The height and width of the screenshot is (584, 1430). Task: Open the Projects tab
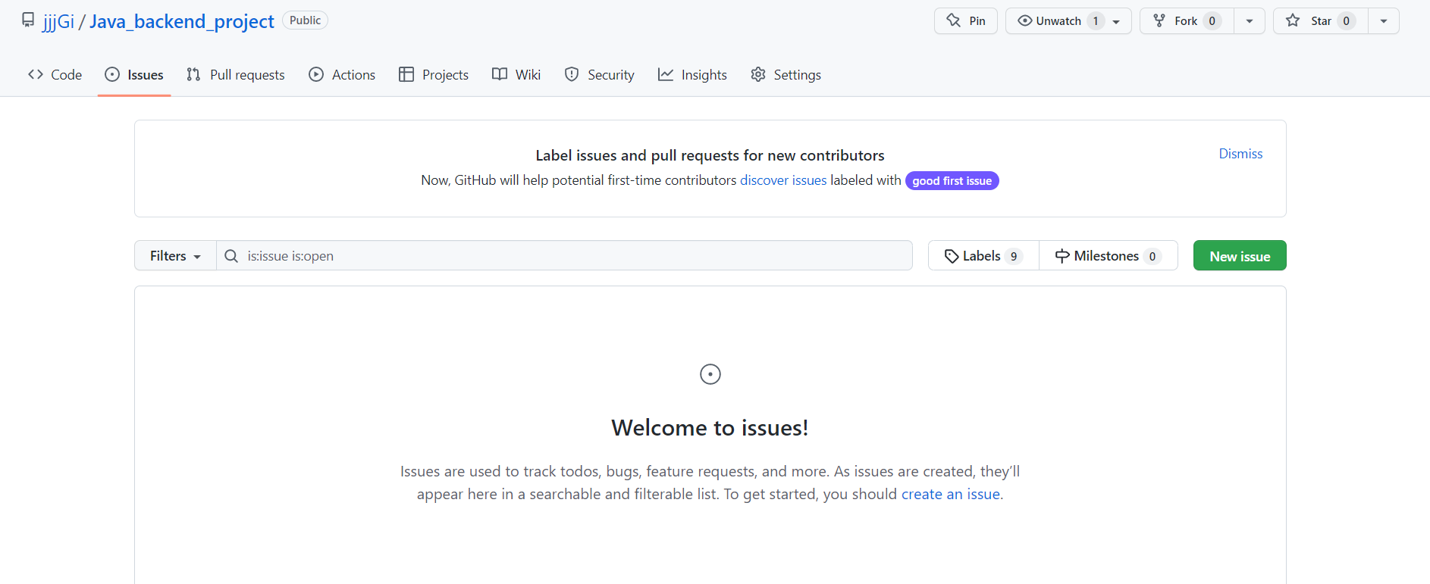pyautogui.click(x=434, y=74)
